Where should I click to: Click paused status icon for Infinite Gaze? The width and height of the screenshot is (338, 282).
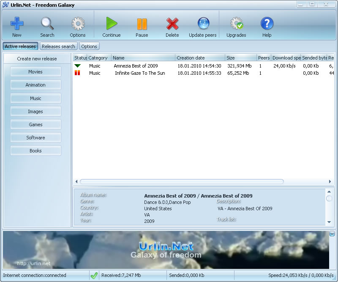[77, 73]
